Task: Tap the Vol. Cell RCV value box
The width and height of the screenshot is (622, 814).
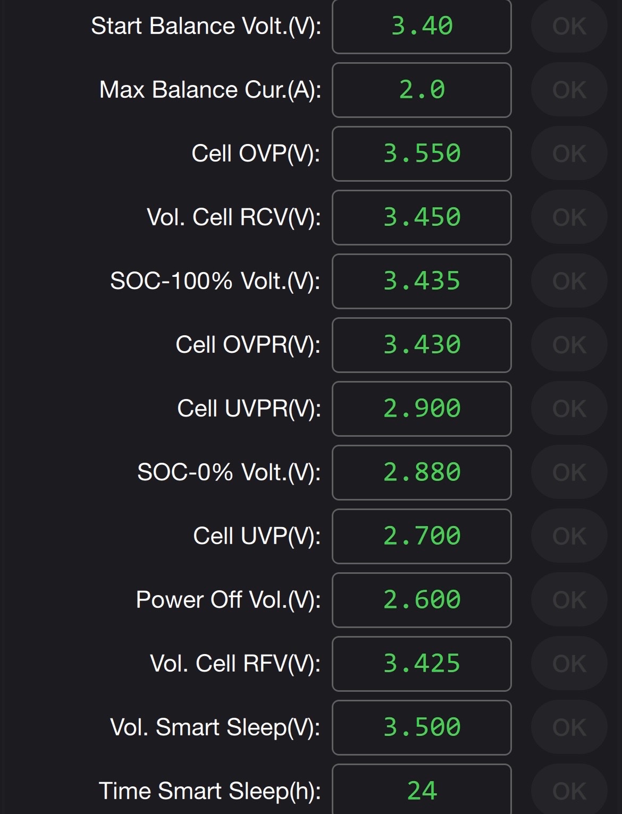Action: click(422, 217)
